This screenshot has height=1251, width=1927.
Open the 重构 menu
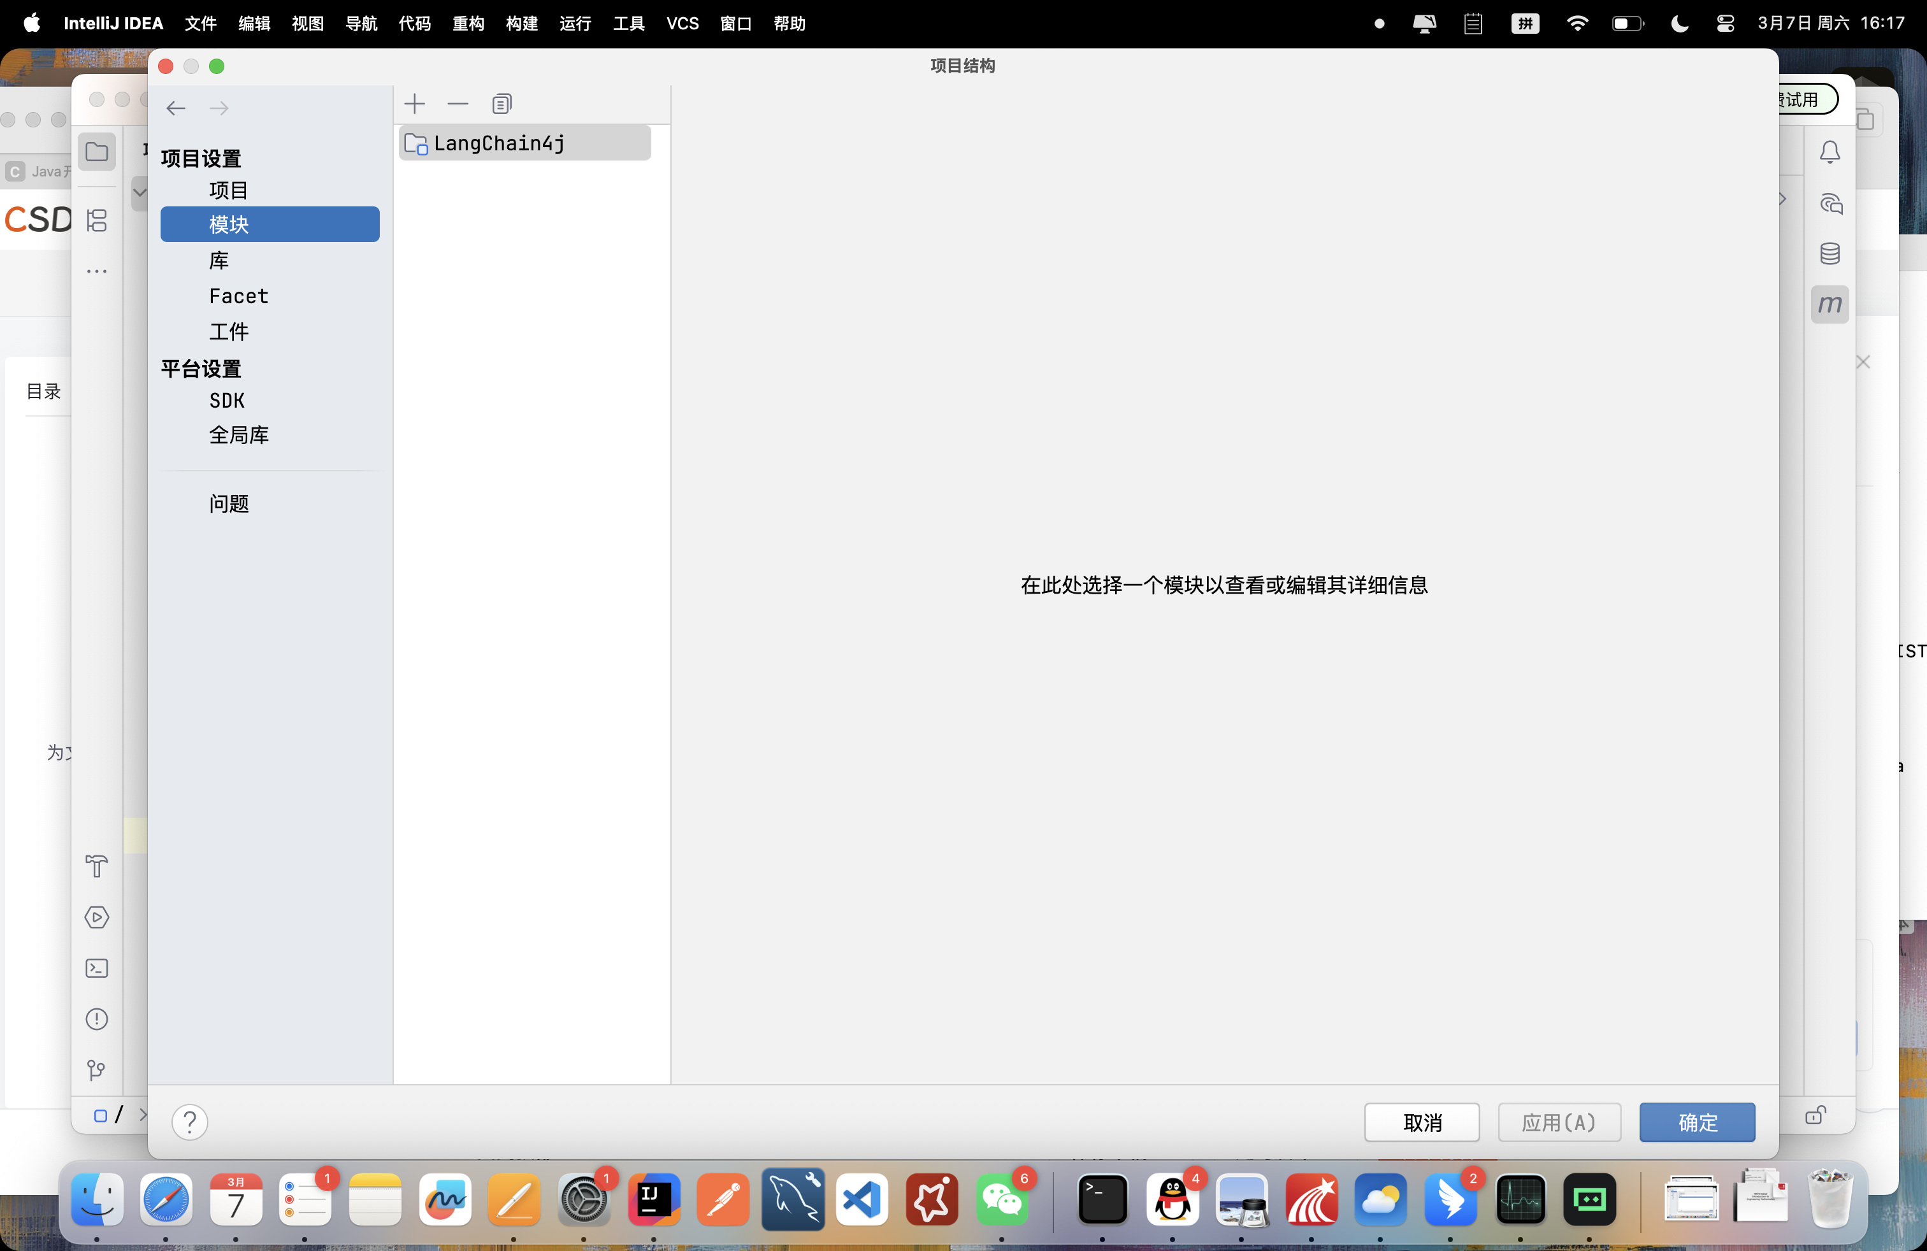[x=468, y=24]
